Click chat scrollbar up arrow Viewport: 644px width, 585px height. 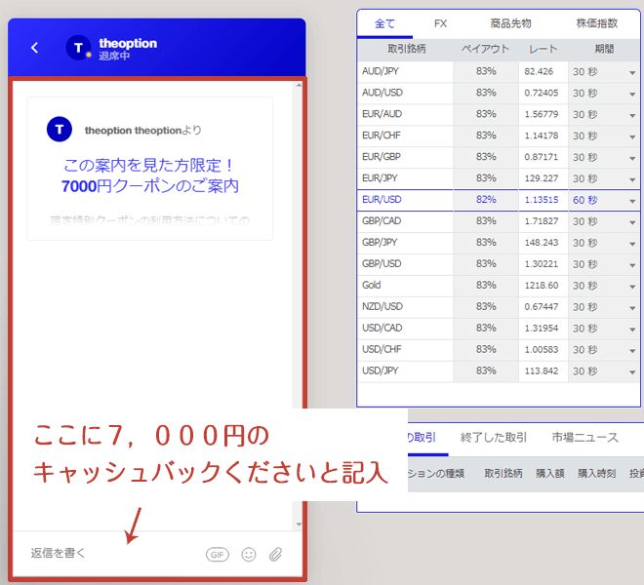click(299, 86)
